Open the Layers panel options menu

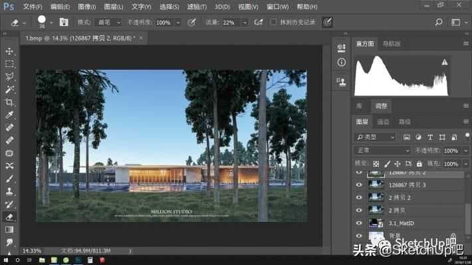coord(465,122)
